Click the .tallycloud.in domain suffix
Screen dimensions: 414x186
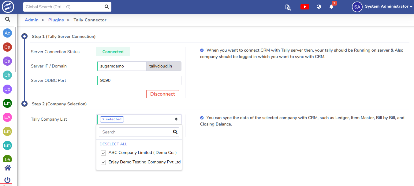click(x=164, y=66)
